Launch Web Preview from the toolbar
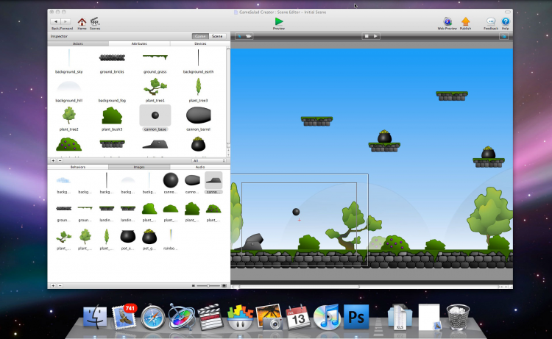The image size is (552, 339). point(447,21)
